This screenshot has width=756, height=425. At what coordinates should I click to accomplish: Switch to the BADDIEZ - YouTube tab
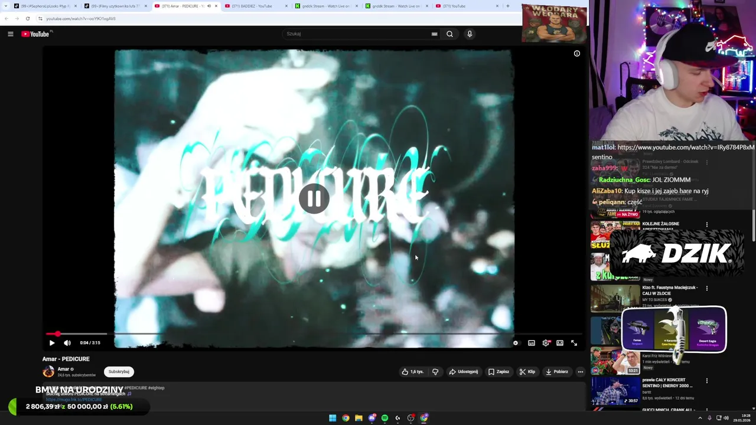point(254,6)
